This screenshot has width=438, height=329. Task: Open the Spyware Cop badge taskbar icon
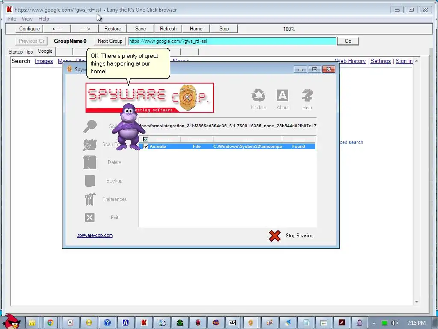[251, 323]
